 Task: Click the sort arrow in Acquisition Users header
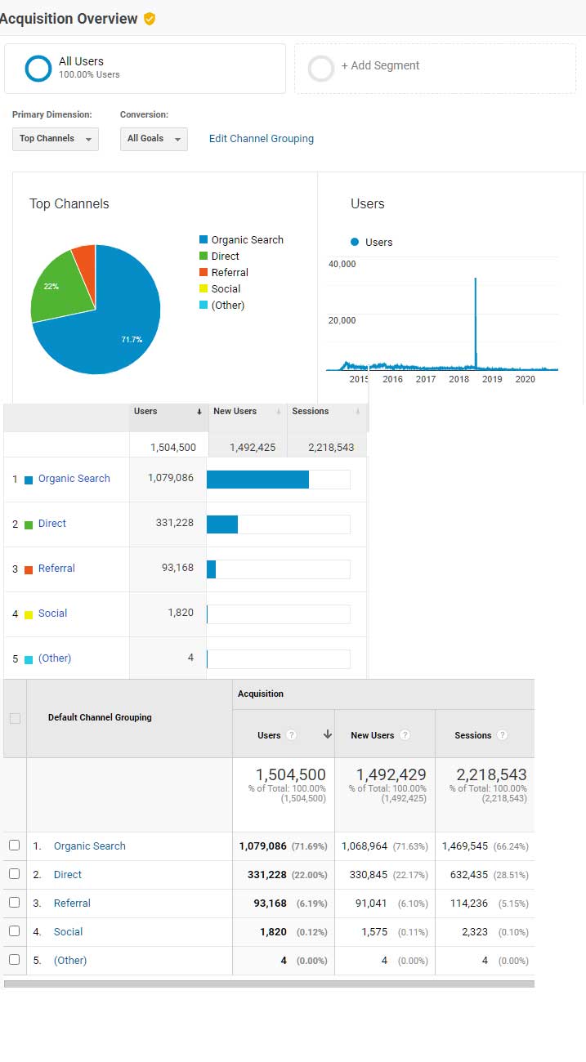pyautogui.click(x=328, y=734)
